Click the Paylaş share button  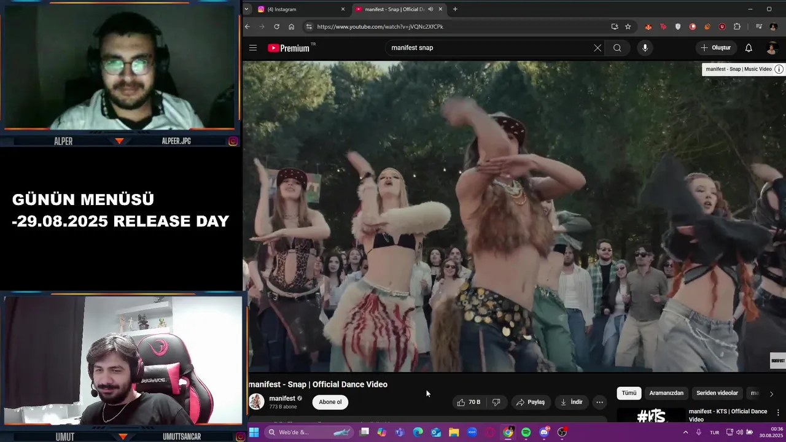coord(531,402)
